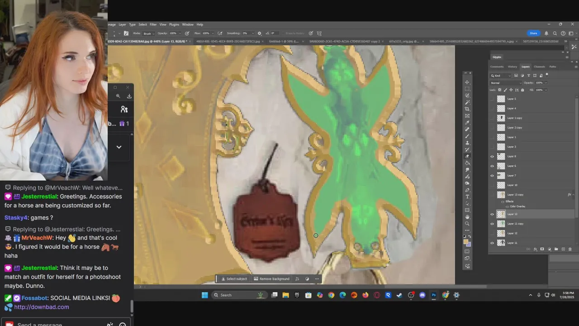Viewport: 579px width, 326px height.
Task: Create a new layer group
Action: pyautogui.click(x=556, y=249)
